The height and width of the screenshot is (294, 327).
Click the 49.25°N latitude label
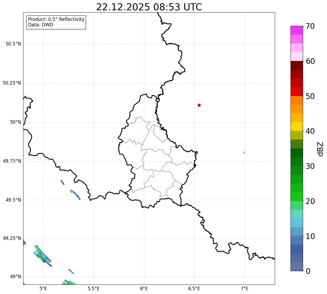pyautogui.click(x=12, y=238)
